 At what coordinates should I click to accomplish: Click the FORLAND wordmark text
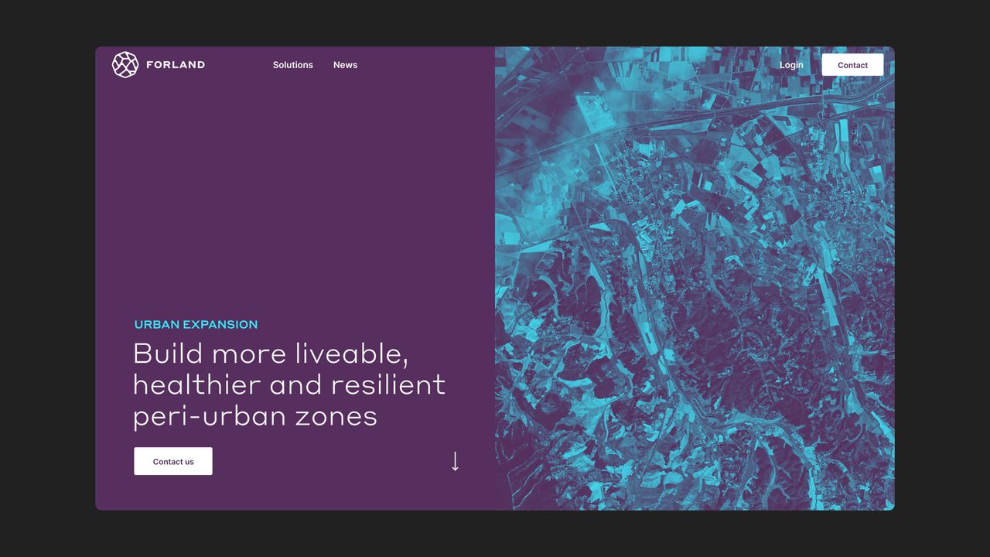pyautogui.click(x=176, y=65)
